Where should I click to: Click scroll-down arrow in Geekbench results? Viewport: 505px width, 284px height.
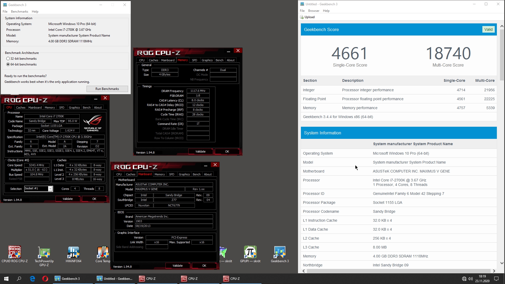tap(502, 263)
